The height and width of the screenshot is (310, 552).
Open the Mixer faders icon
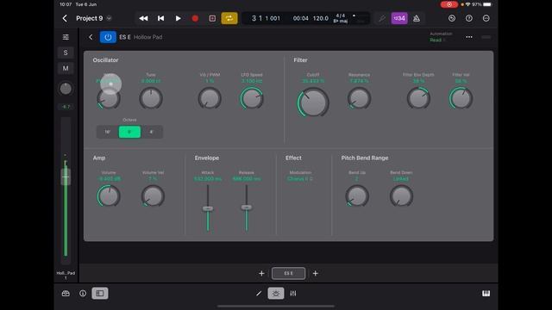[293, 294]
